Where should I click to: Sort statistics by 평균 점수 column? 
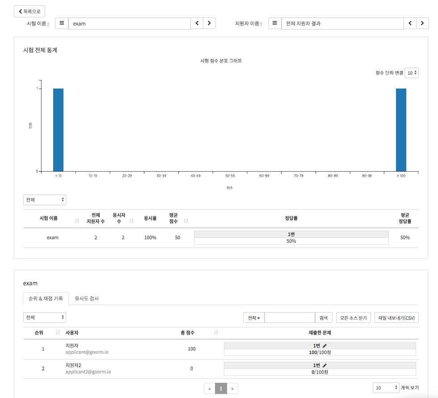(186, 221)
